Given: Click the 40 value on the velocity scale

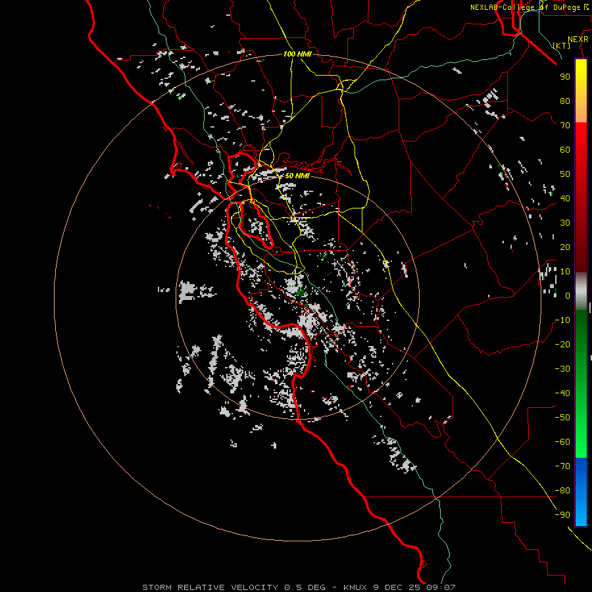Looking at the screenshot, I should [x=565, y=198].
